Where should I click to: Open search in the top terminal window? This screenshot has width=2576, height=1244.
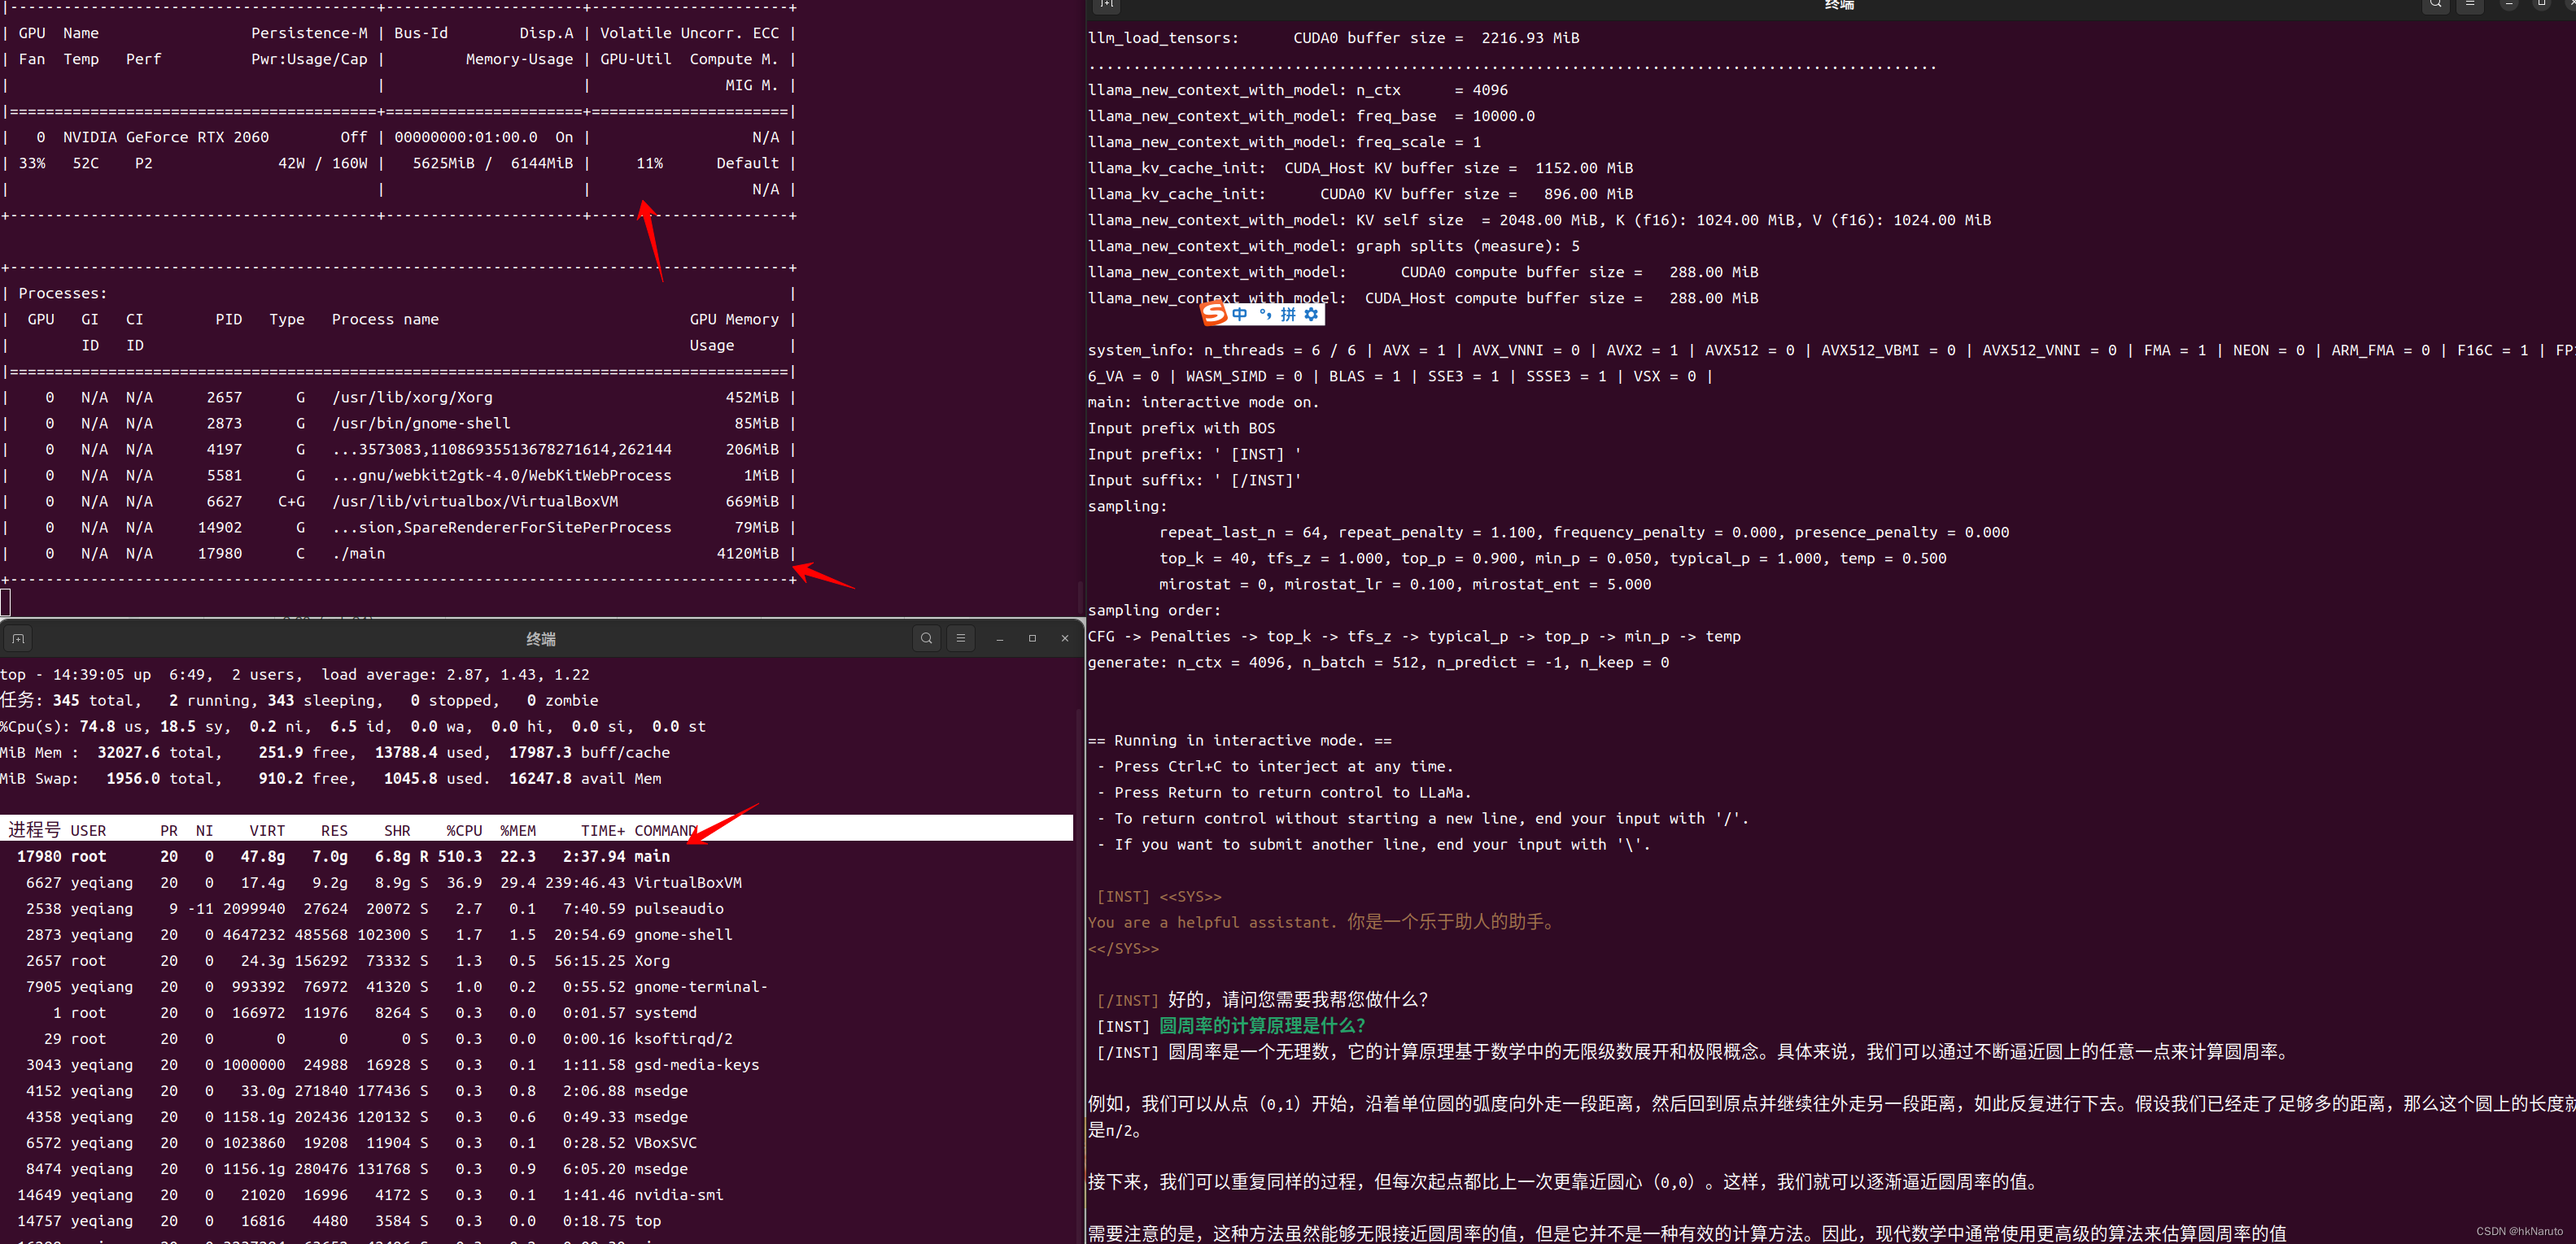(927, 638)
